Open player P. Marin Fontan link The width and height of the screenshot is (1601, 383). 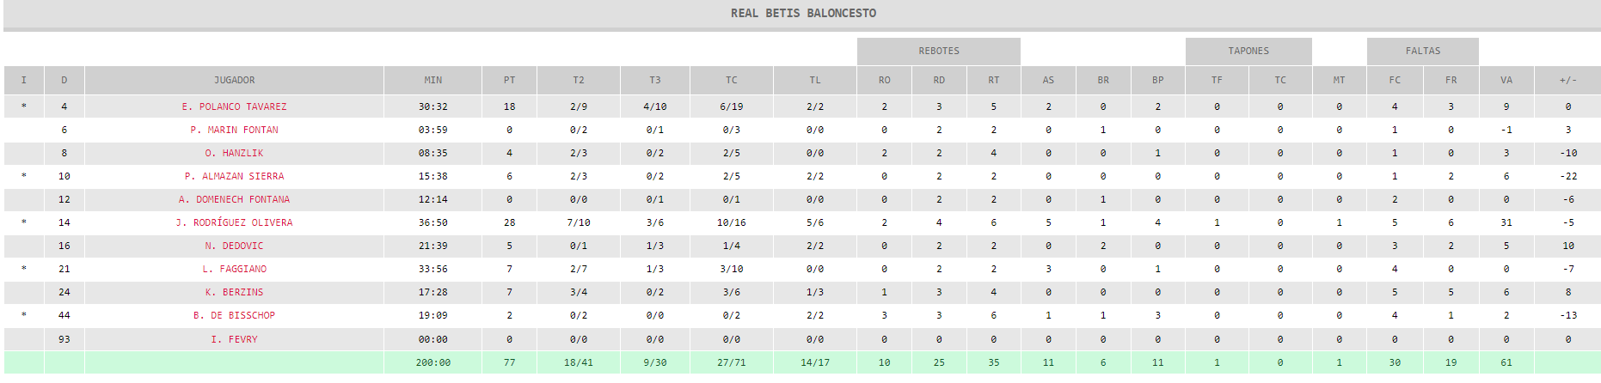coord(234,130)
